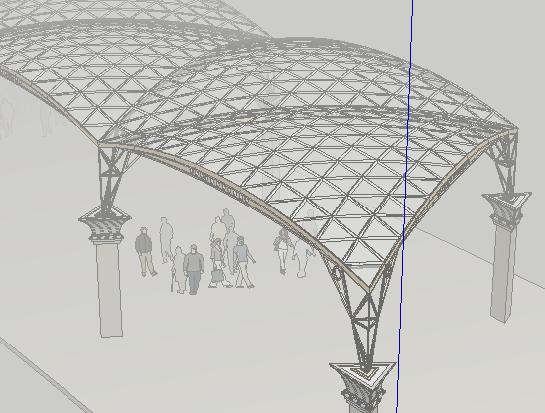Click the woman in white near the arch
The image size is (545, 413).
click(x=283, y=251)
